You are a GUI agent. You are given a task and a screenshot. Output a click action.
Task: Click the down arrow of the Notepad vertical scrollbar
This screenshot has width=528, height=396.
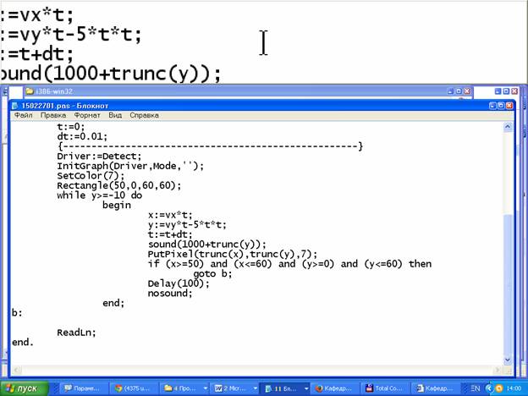tap(508, 360)
